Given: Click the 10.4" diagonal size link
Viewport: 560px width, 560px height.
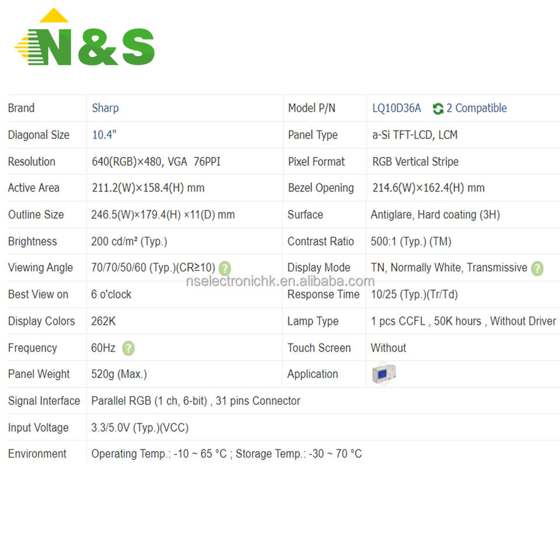Looking at the screenshot, I should pos(104,135).
